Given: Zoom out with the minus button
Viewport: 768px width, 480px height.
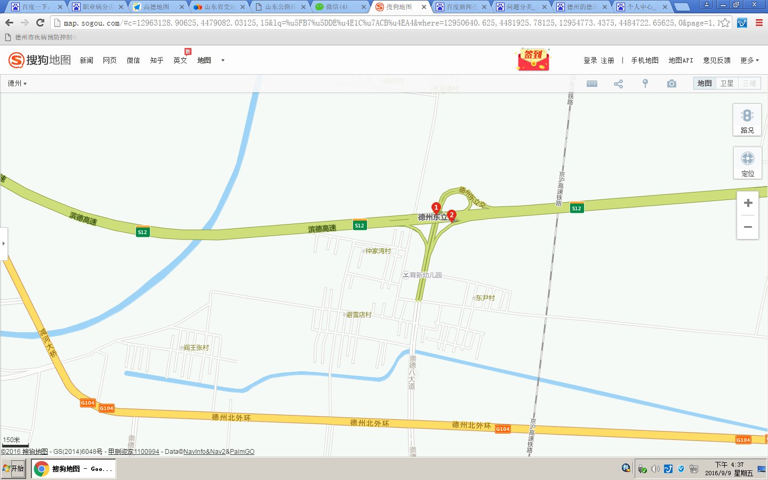Looking at the screenshot, I should [x=748, y=227].
